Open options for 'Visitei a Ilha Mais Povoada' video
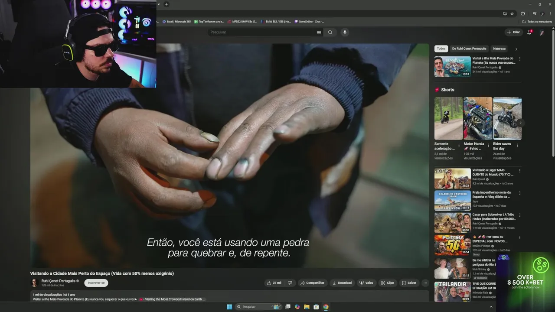The height and width of the screenshot is (312, 555). click(520, 59)
